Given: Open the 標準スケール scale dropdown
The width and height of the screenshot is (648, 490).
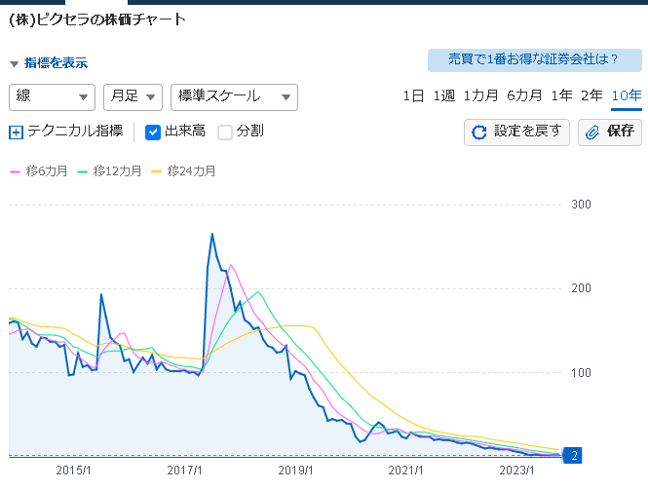Looking at the screenshot, I should click(x=234, y=97).
